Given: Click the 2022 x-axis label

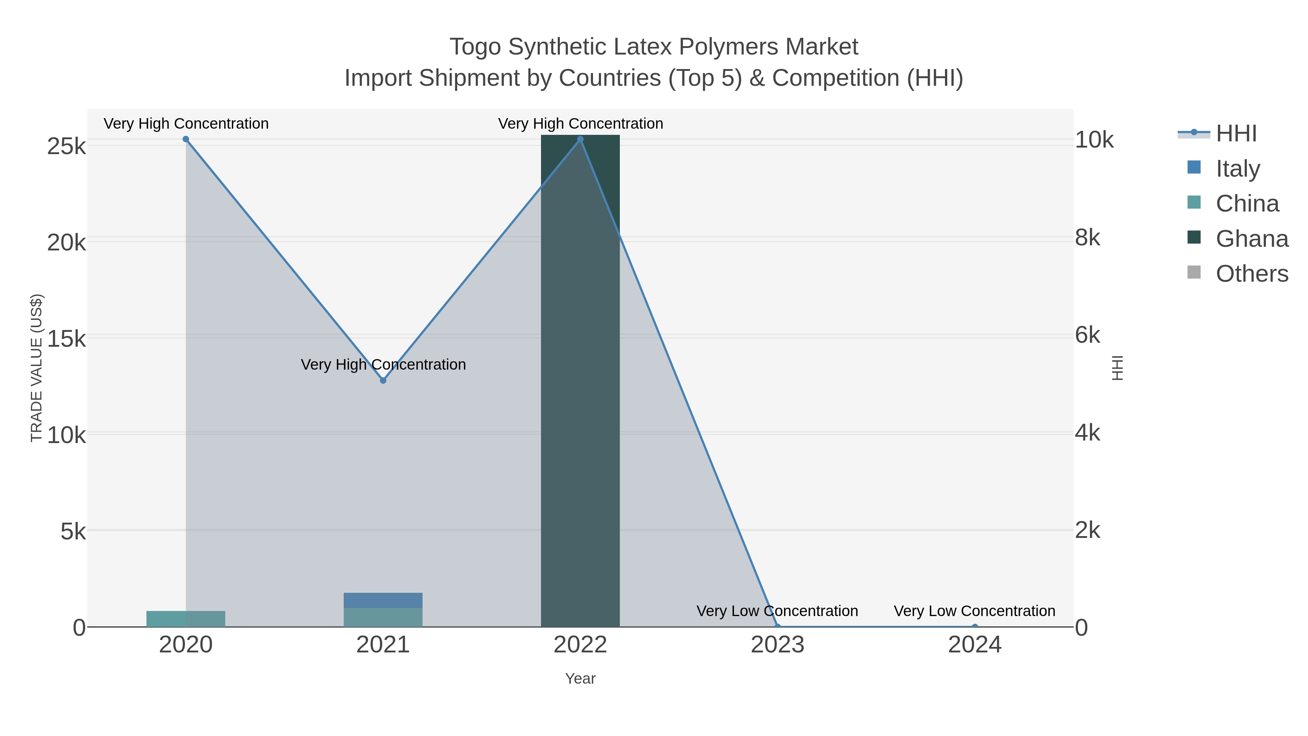Looking at the screenshot, I should pyautogui.click(x=580, y=645).
